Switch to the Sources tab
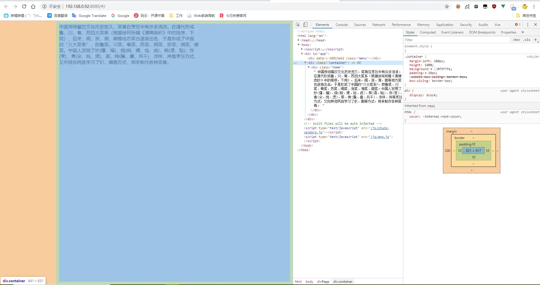Screen dimensions: 540x285 360,25
